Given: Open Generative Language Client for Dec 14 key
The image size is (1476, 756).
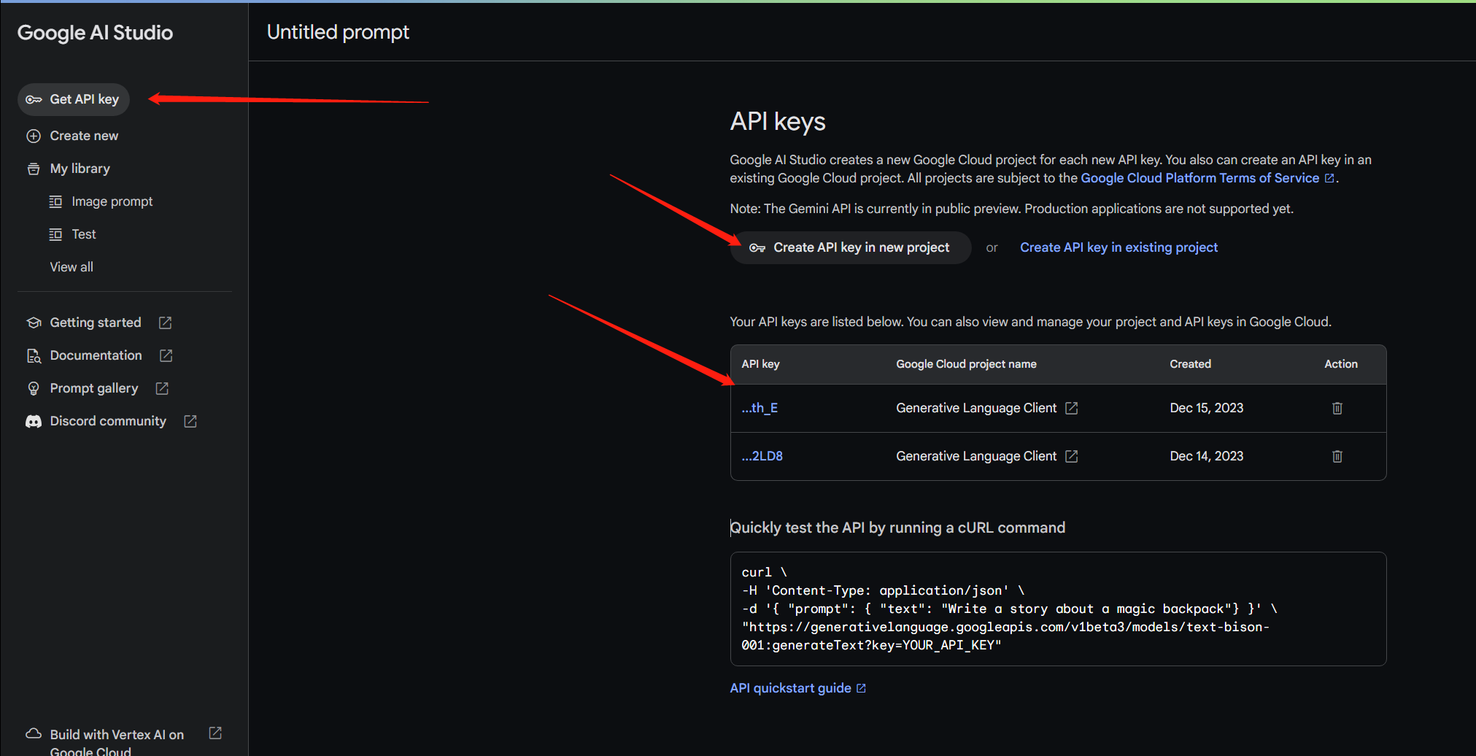Looking at the screenshot, I should click(x=976, y=456).
